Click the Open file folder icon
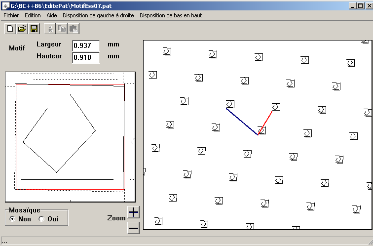 point(22,29)
